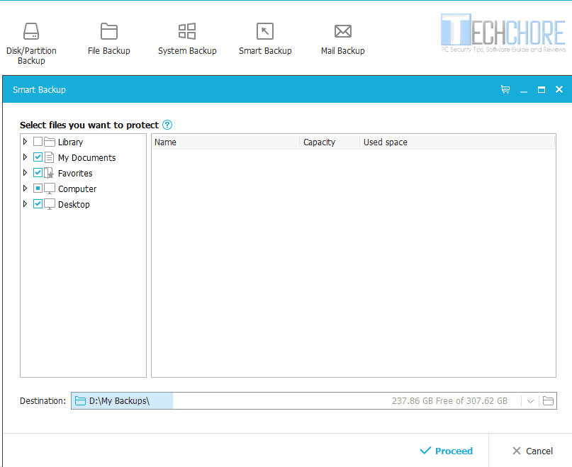572x467 pixels.
Task: Open the destination dropdown arrow
Action: coord(530,401)
